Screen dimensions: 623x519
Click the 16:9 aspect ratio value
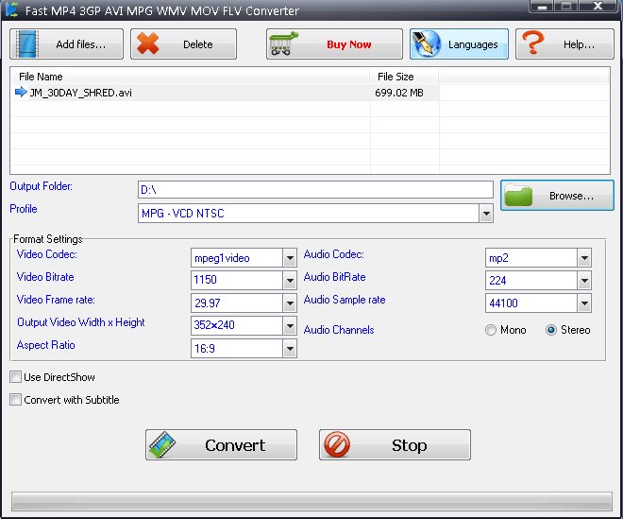click(x=205, y=349)
